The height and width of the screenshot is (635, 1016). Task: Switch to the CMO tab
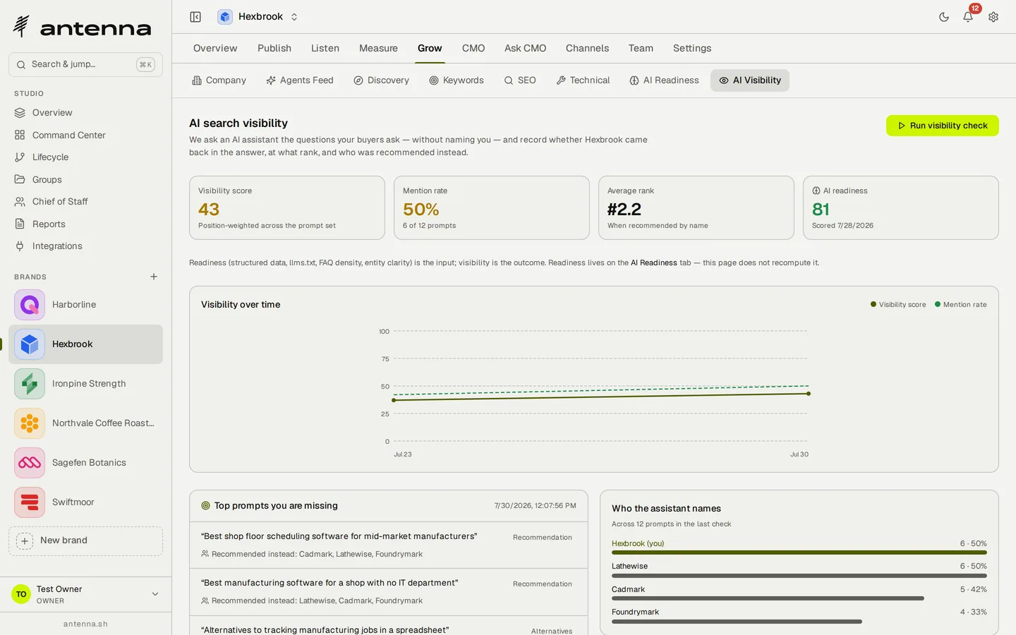tap(473, 48)
